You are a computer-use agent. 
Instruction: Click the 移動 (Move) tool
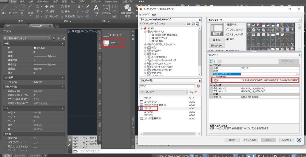point(50,6)
